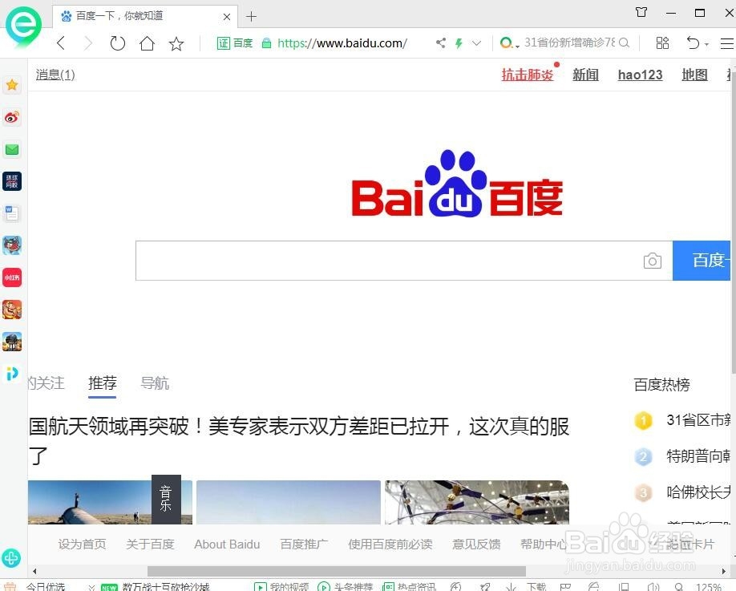Click the Baidu logo image

tap(457, 184)
